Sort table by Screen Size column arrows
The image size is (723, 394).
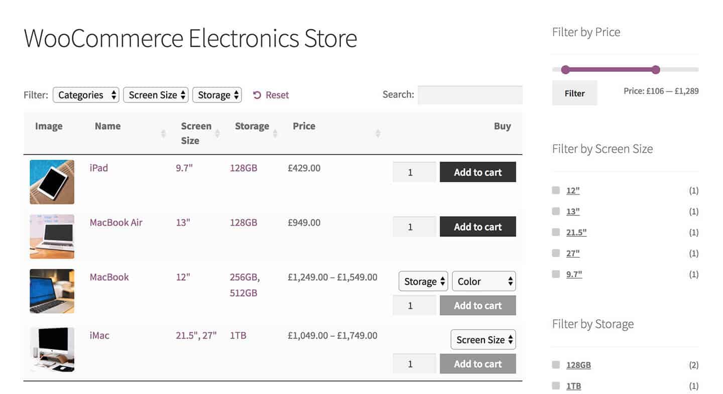tap(217, 134)
